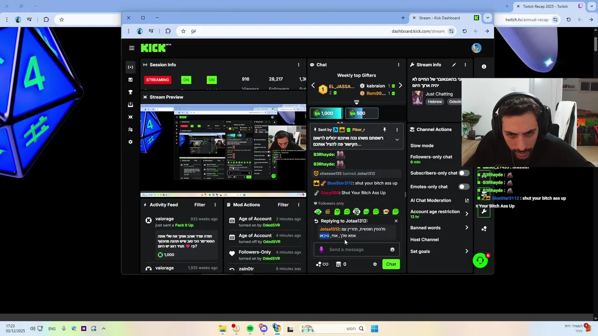Click the three-dots cluster icon in the right rail

[484, 229]
